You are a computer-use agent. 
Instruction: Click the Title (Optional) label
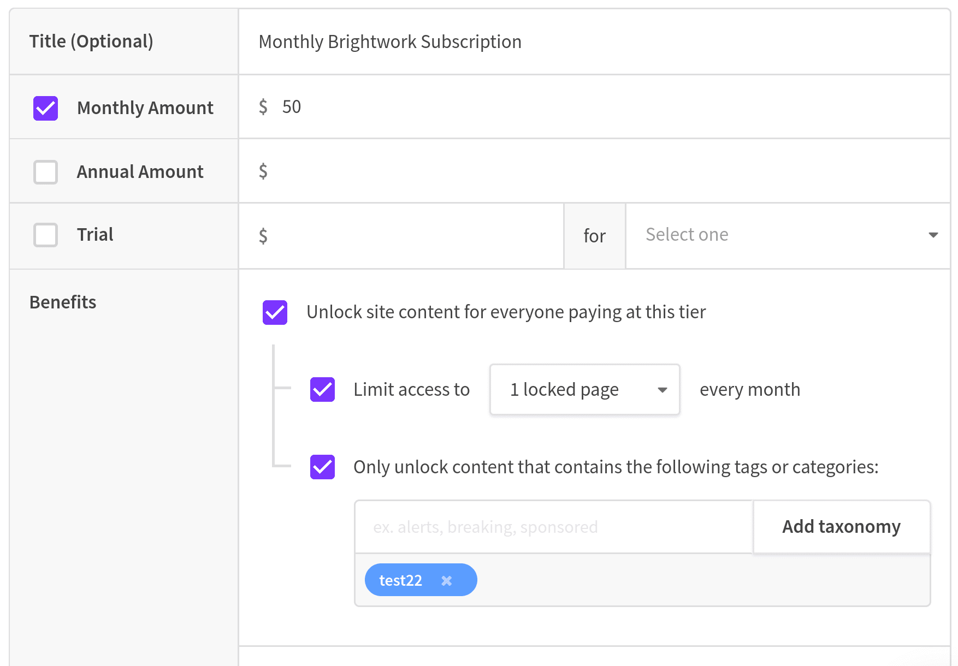[91, 41]
